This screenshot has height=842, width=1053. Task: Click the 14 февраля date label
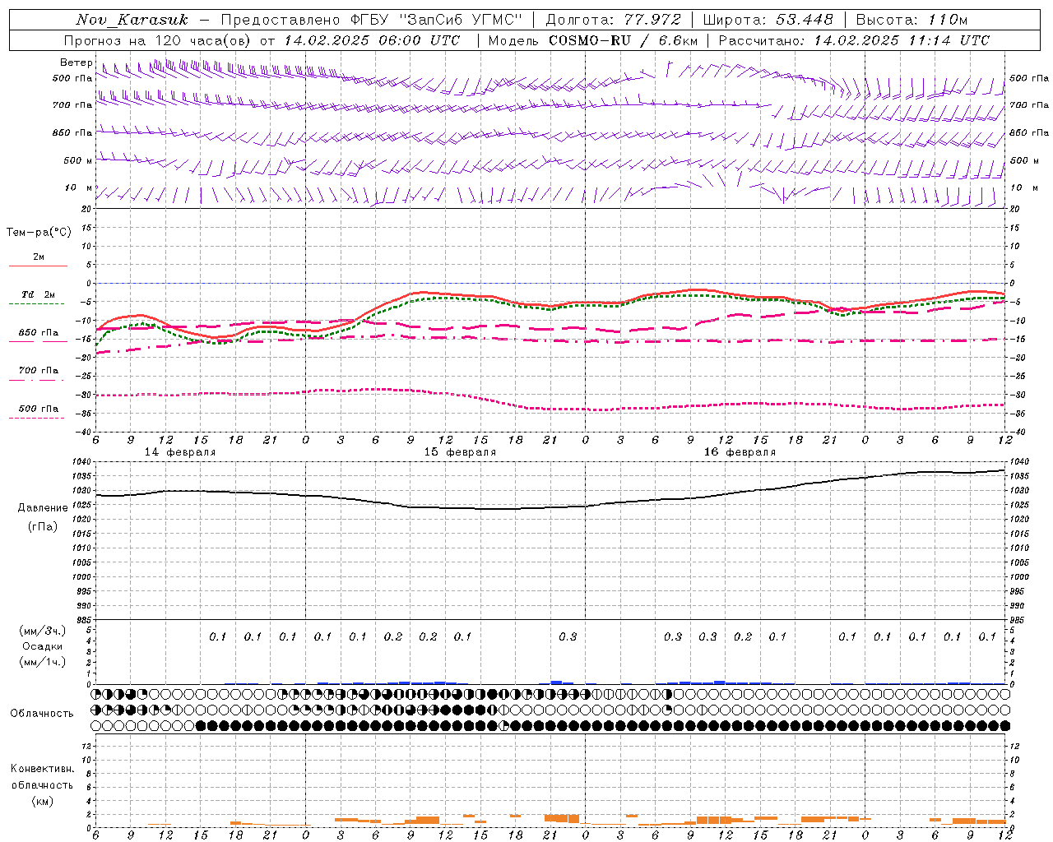click(180, 452)
